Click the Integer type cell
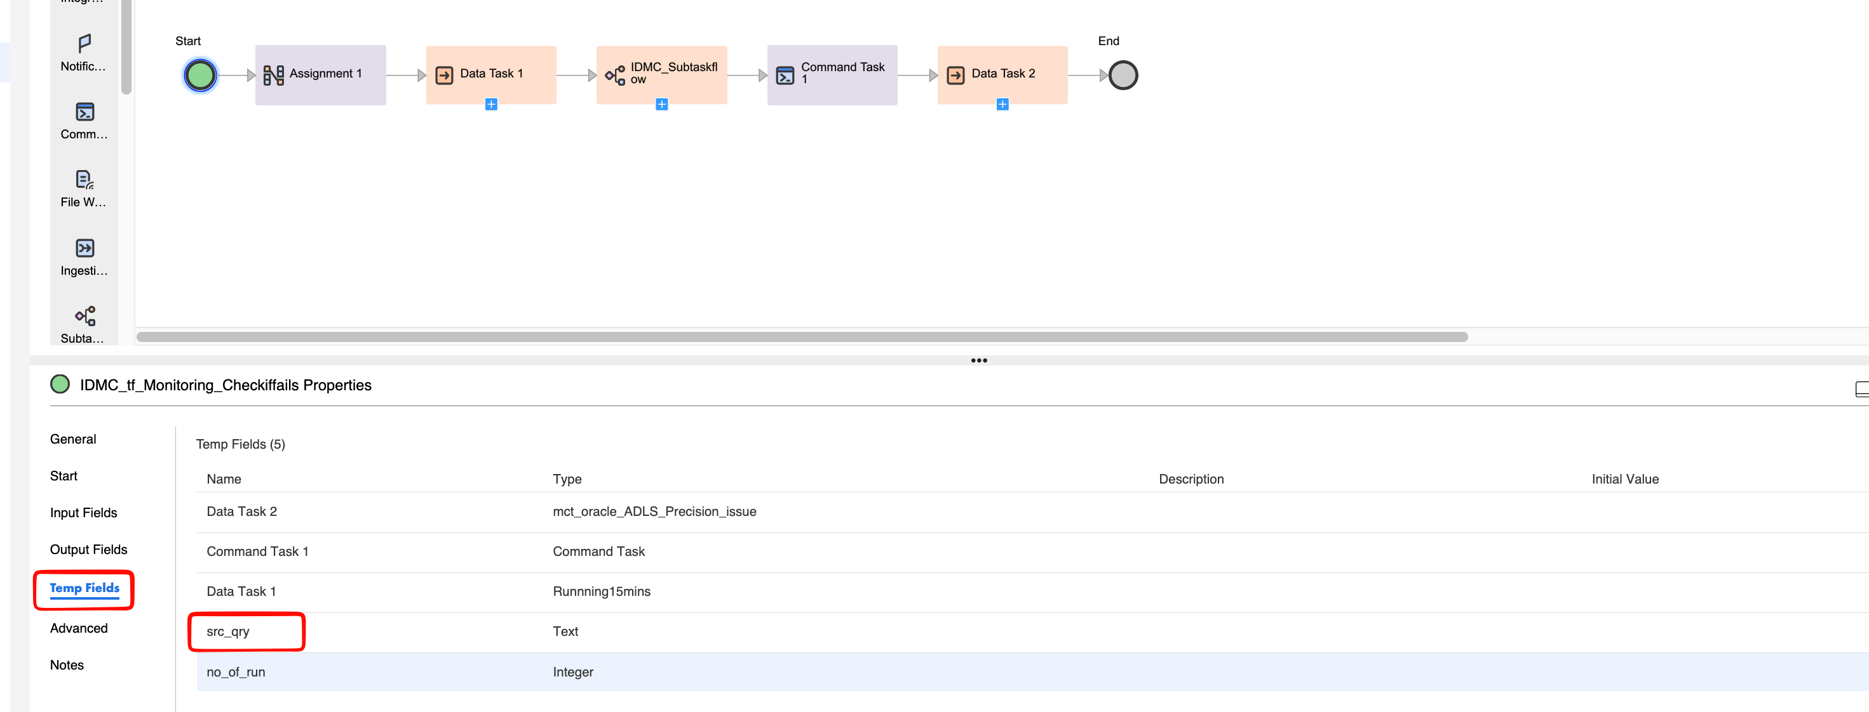Screen dimensions: 1869x712 click(x=572, y=672)
